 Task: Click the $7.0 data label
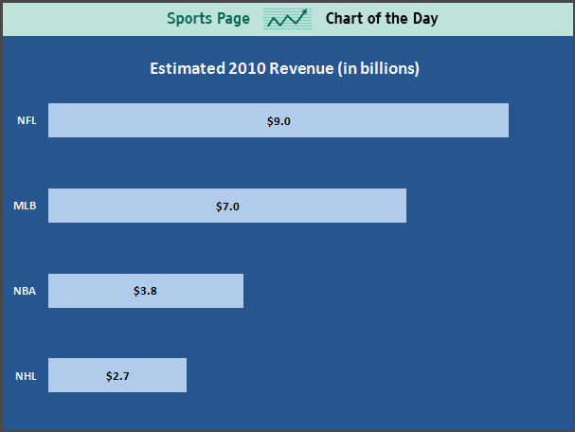227,206
